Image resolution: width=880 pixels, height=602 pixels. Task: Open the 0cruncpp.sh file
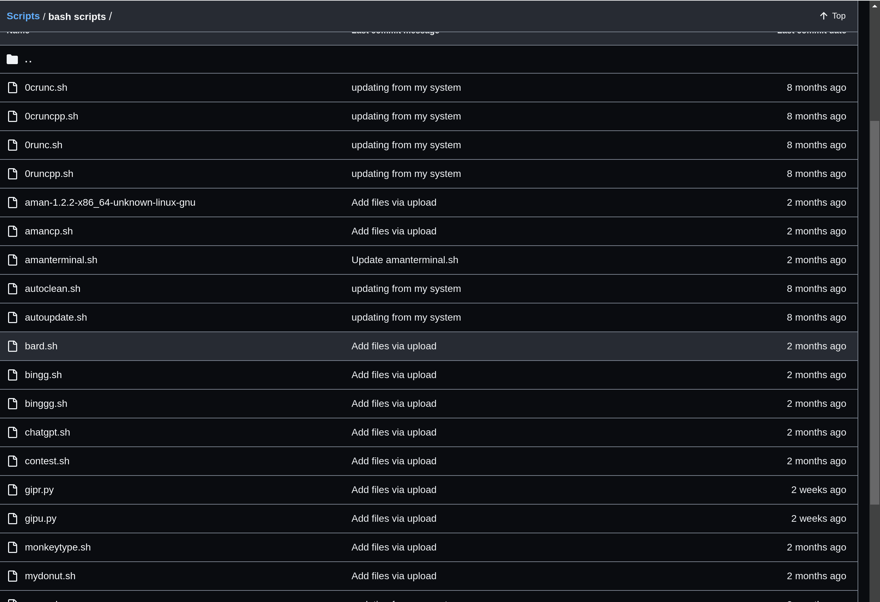52,116
